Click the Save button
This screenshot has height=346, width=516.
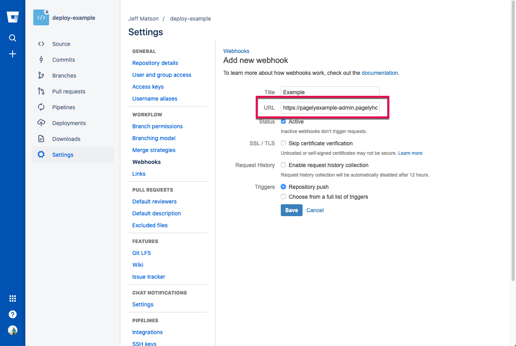point(291,210)
